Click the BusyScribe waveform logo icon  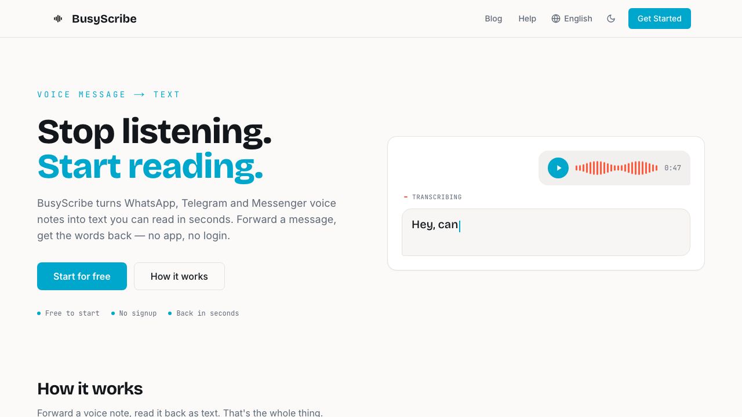(x=58, y=19)
